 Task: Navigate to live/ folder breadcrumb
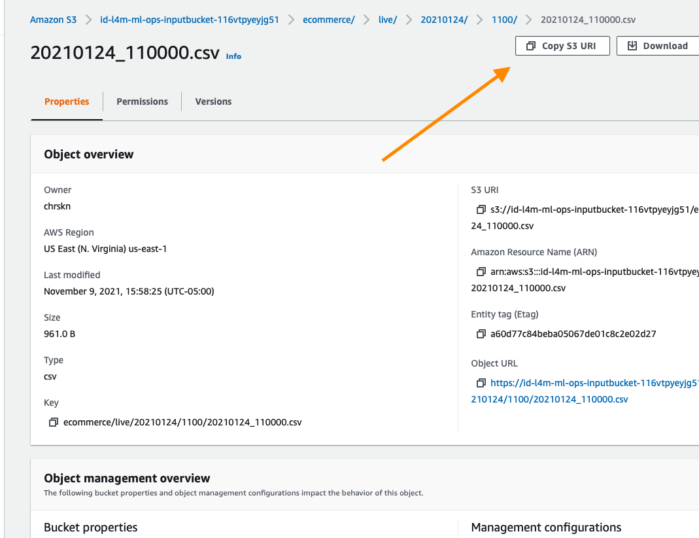click(x=387, y=20)
